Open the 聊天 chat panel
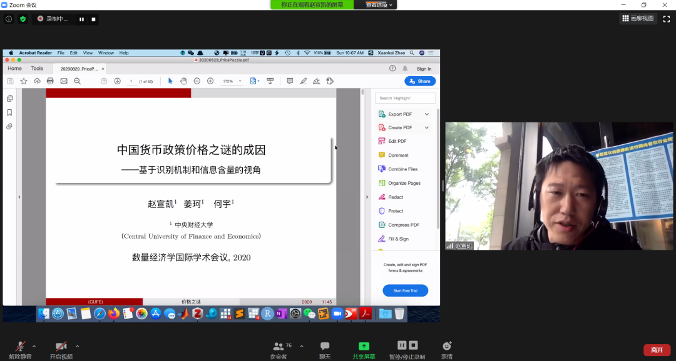The width and height of the screenshot is (676, 361). [x=325, y=347]
